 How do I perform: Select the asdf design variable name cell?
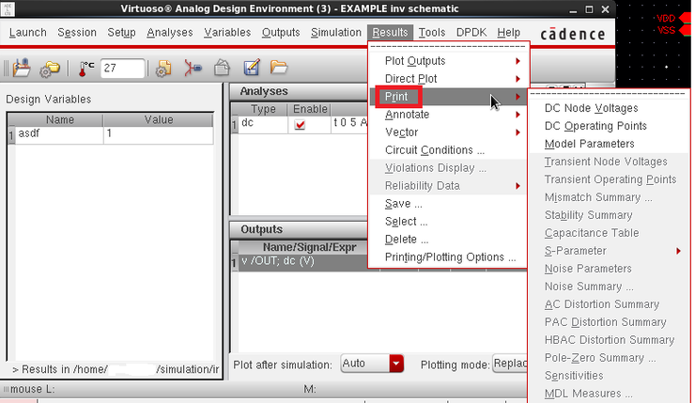(x=59, y=134)
